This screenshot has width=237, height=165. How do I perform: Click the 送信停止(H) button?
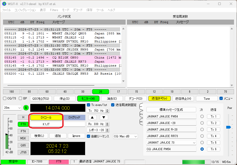point(183,99)
